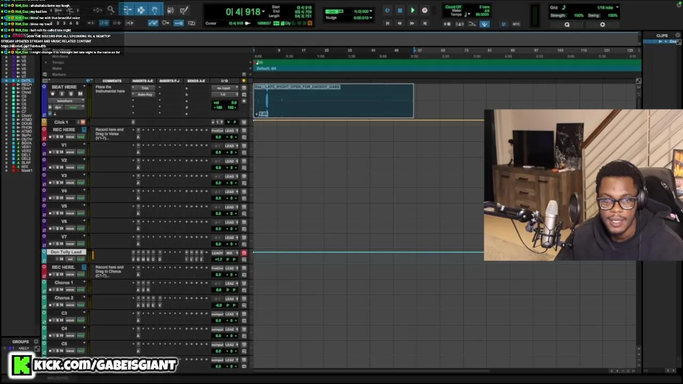Select the Selector tool

(141, 10)
